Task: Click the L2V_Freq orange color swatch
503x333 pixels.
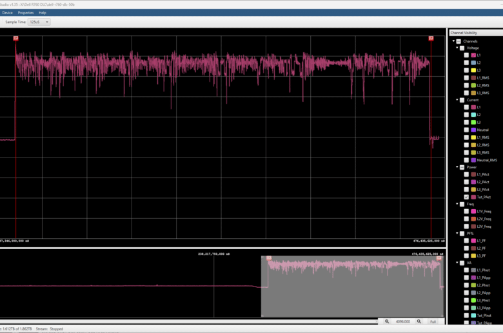Action: click(x=473, y=219)
